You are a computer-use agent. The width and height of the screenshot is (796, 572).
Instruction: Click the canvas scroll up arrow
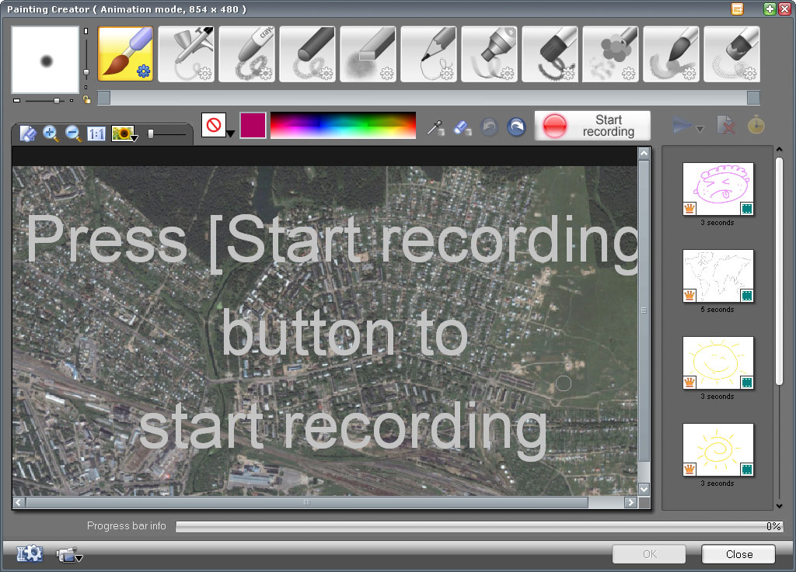[644, 153]
